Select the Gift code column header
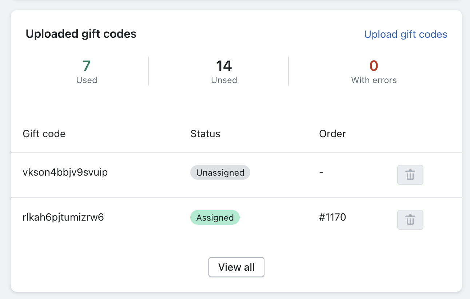 [44, 134]
